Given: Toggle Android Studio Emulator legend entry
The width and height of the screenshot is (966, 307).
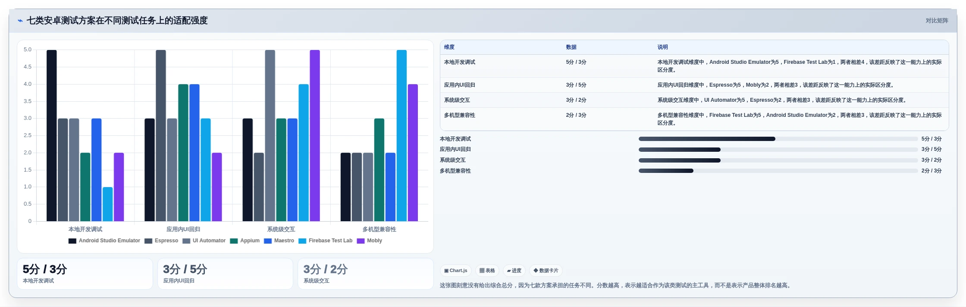Looking at the screenshot, I should point(104,241).
